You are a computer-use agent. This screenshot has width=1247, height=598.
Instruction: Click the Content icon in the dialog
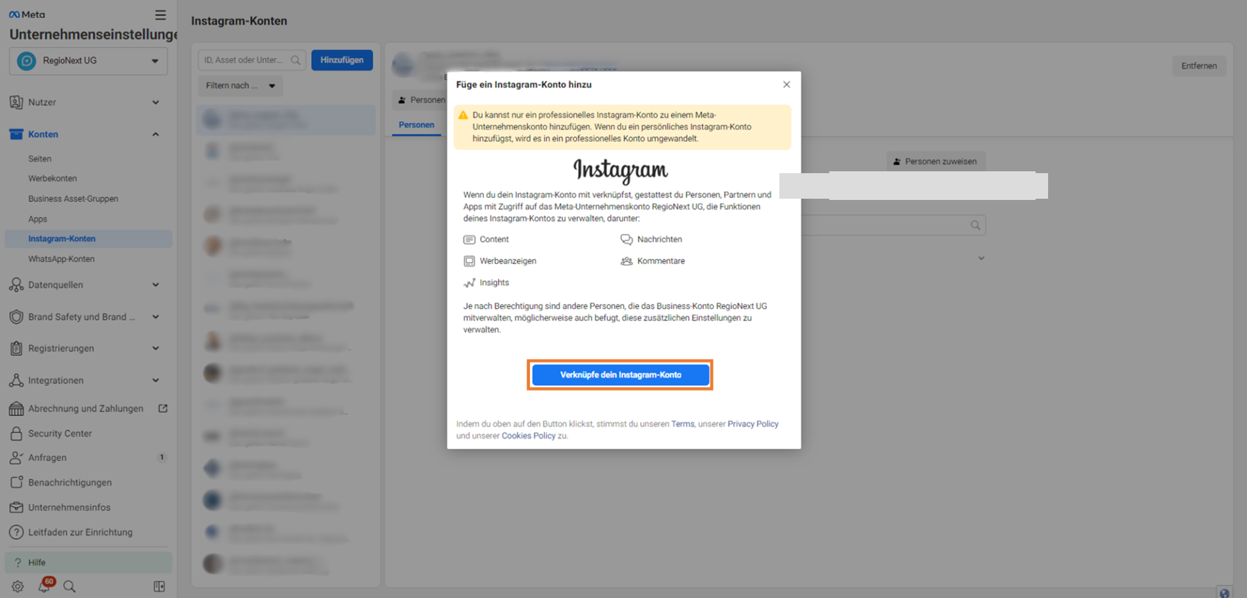coord(469,240)
